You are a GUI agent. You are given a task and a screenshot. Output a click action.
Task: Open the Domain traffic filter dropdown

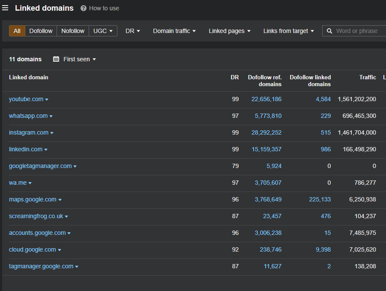click(174, 31)
